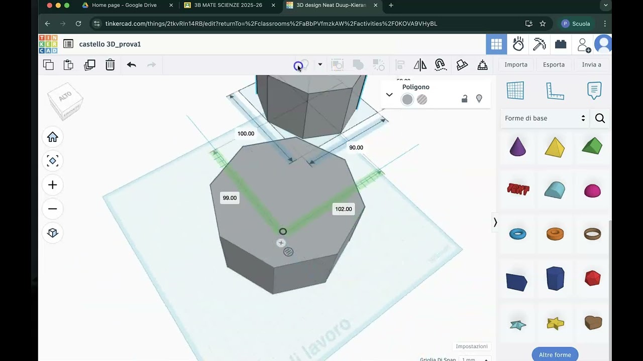Select the 3D design Neat Duup tab

(x=331, y=5)
